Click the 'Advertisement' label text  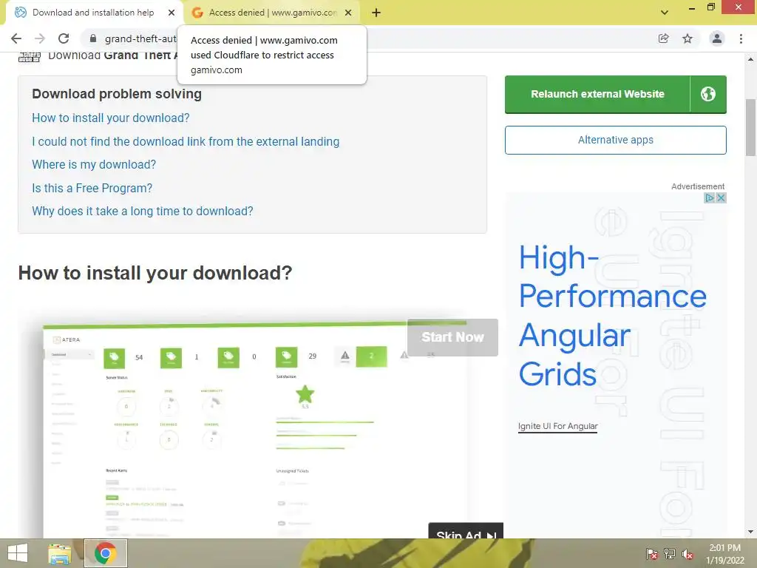698,186
